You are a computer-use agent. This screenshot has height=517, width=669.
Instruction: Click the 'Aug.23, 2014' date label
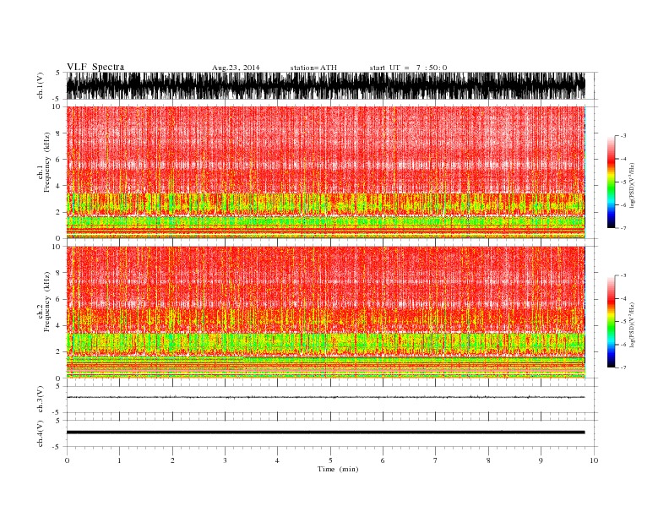pyautogui.click(x=236, y=68)
